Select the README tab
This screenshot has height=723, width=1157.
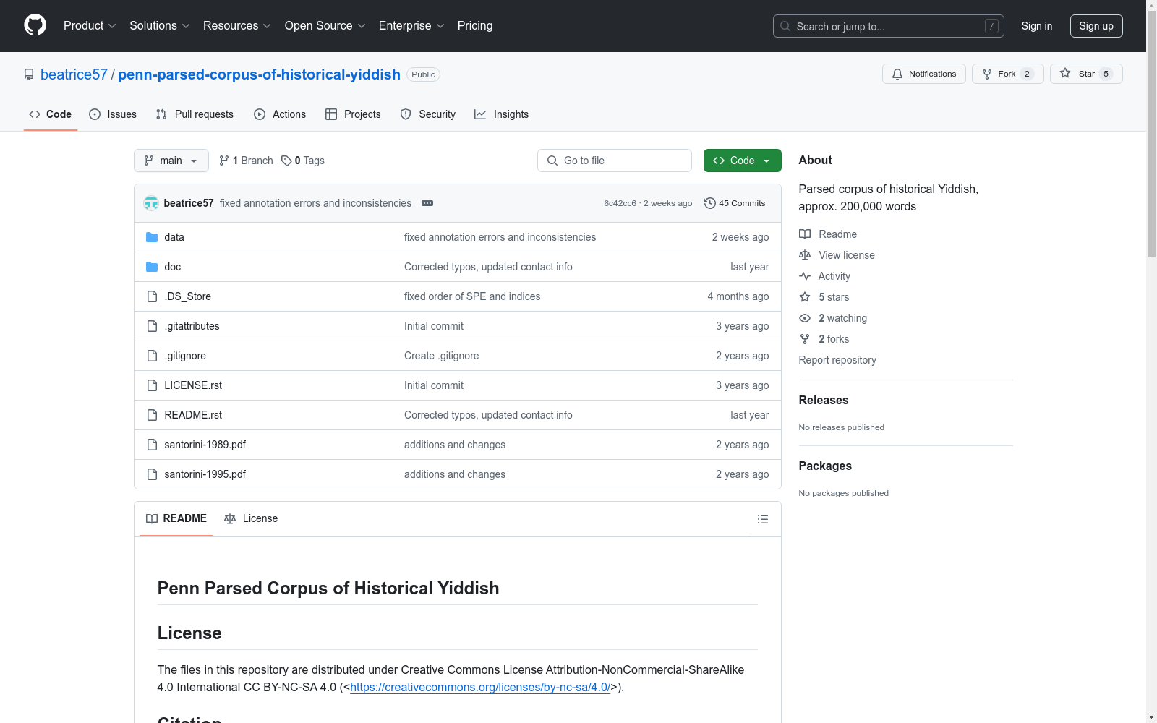tap(176, 518)
